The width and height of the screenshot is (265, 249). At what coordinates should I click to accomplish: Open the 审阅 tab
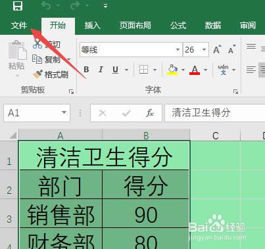(248, 26)
